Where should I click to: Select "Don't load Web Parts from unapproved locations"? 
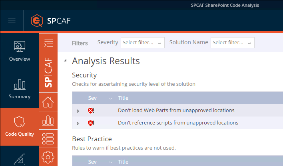click(176, 110)
